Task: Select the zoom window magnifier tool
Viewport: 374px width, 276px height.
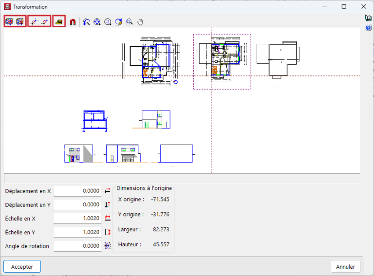Action: [129, 22]
